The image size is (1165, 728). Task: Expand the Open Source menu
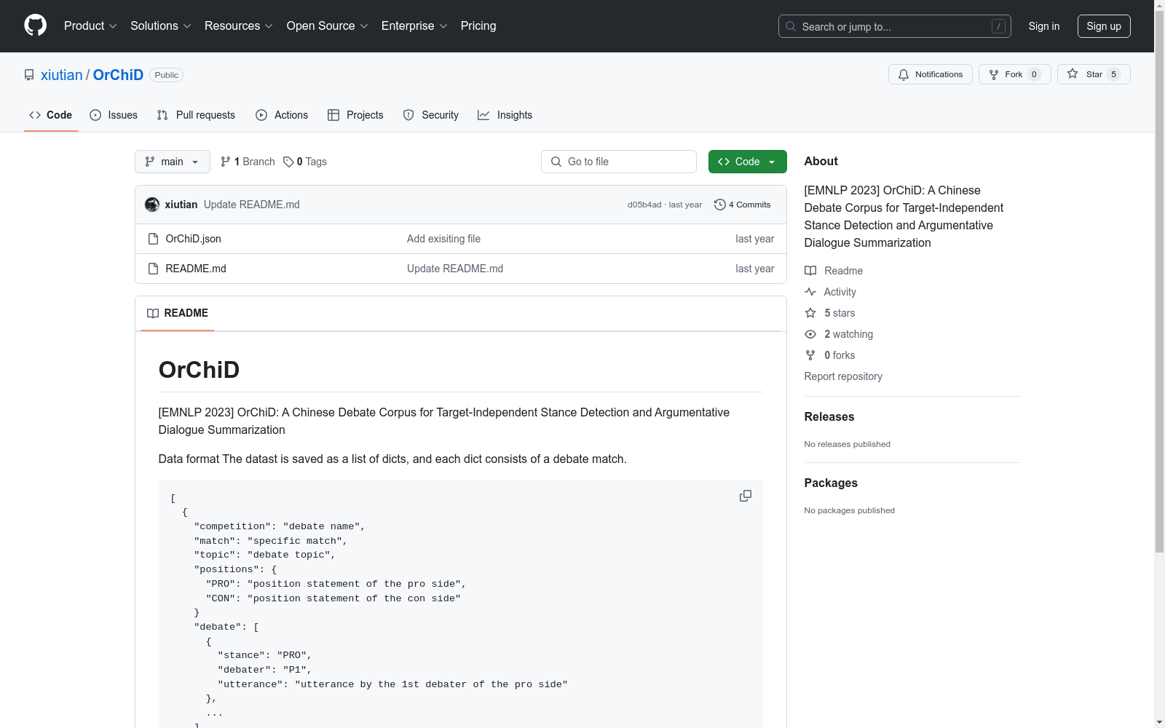pos(327,26)
